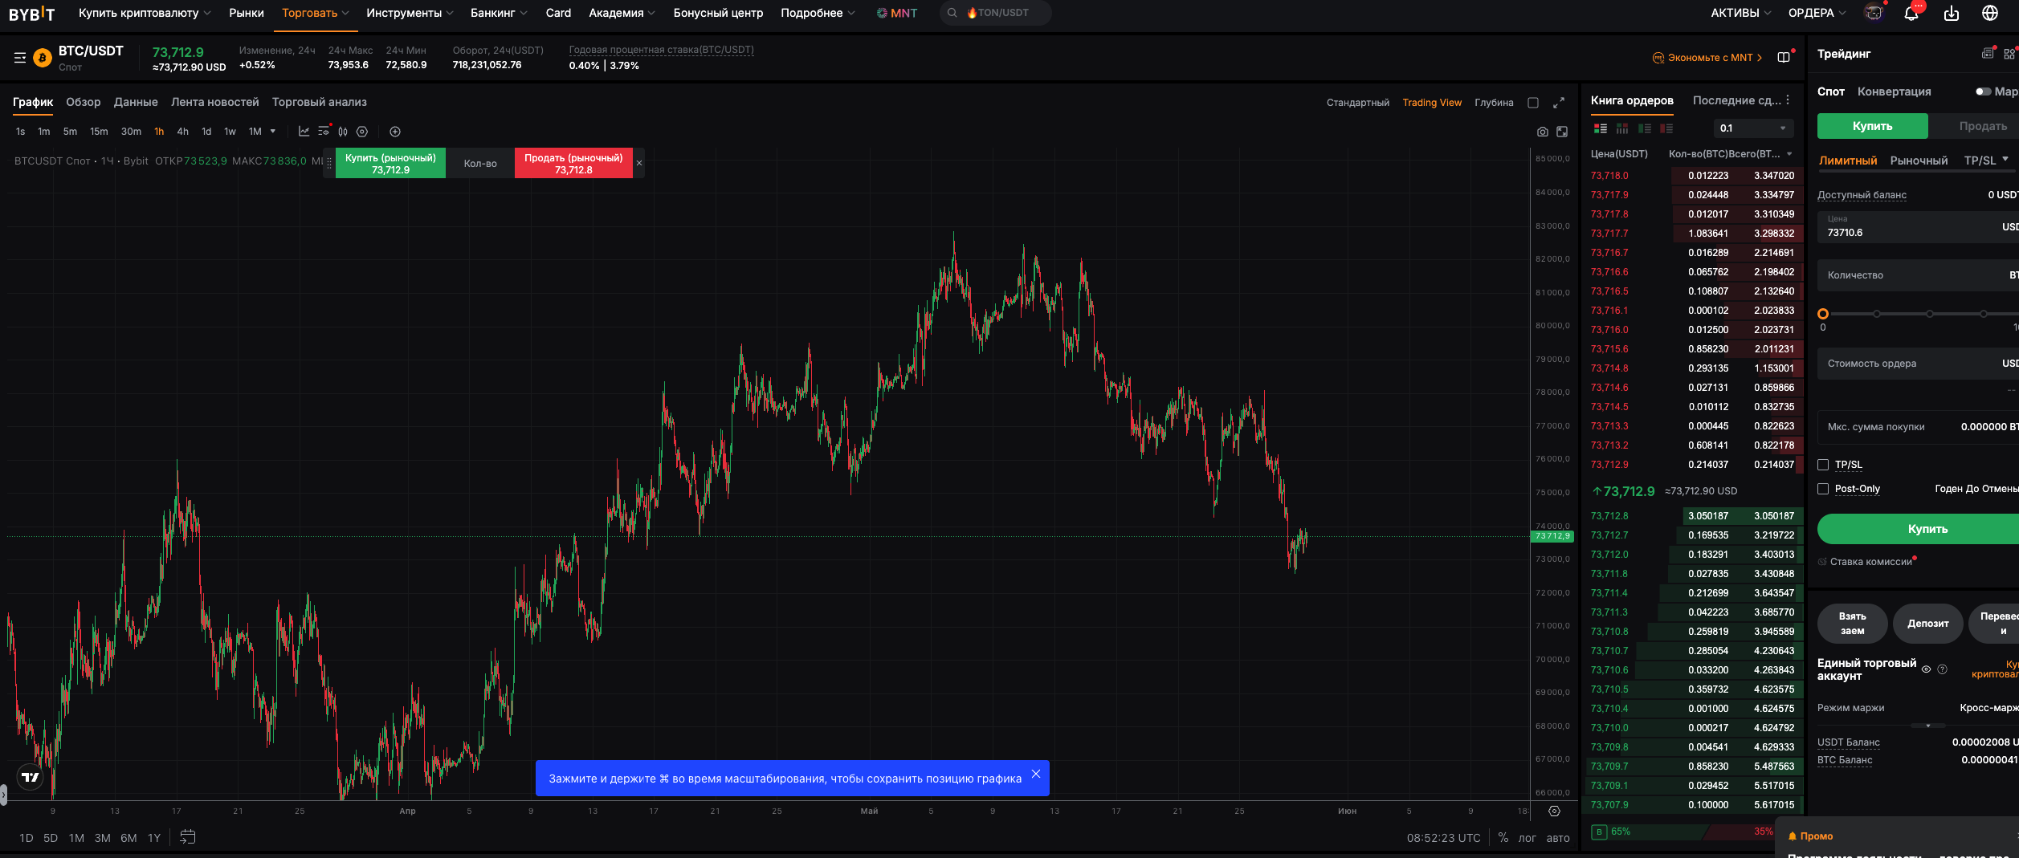Open the guide book icon near MNT promo

coord(1784,58)
